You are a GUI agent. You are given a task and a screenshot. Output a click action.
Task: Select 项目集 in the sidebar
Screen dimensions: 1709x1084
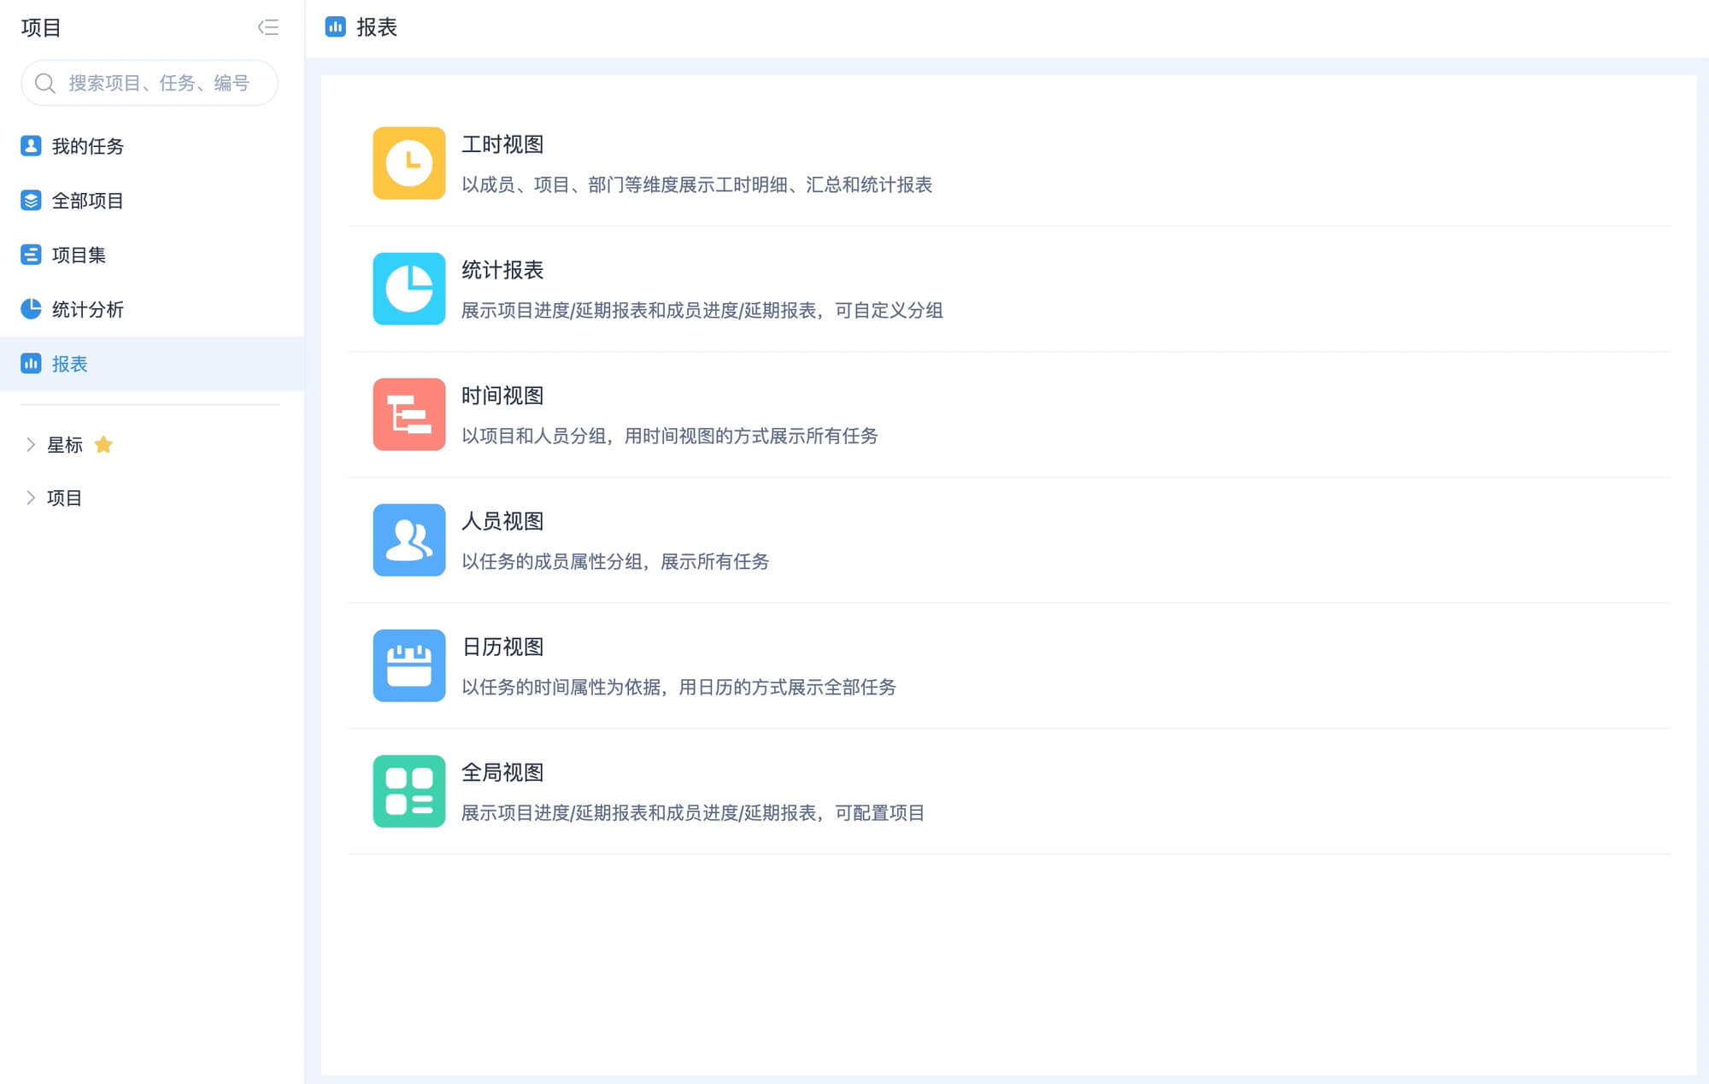pos(79,255)
